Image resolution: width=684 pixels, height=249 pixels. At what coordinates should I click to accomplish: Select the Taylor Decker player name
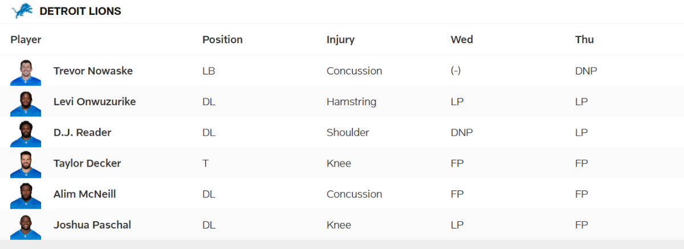[87, 163]
